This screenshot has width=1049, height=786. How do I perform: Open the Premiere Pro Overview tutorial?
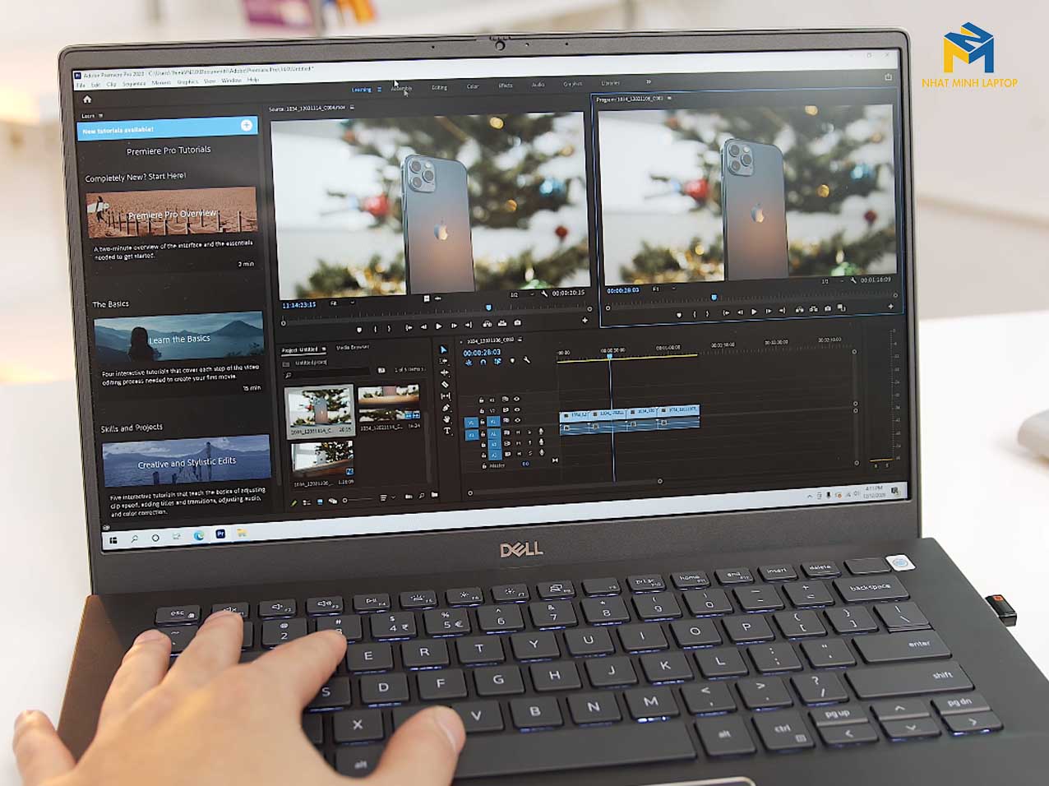tap(172, 212)
